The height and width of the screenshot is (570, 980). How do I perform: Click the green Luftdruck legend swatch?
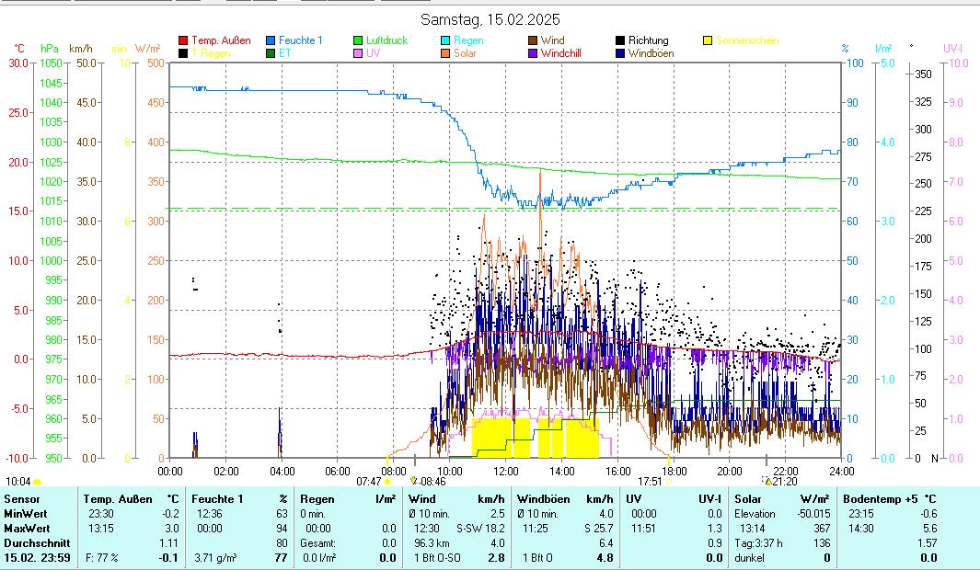tap(359, 40)
